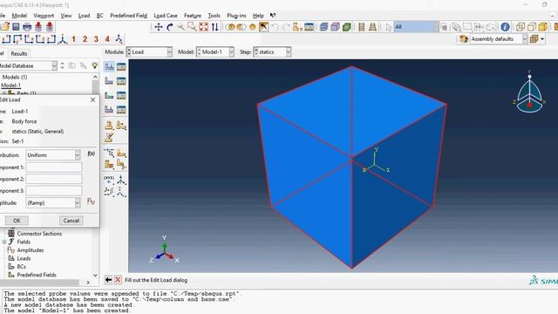Select Loads in model tree
The image size is (558, 314).
(x=24, y=258)
